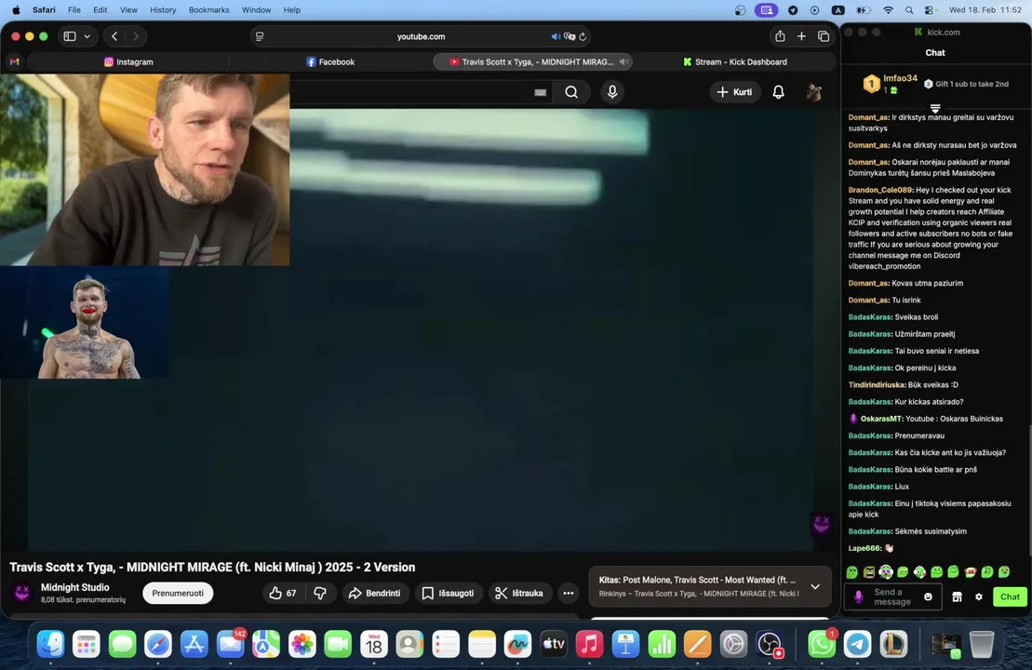Click the youtube.com address field
The width and height of the screenshot is (1032, 670).
422,36
